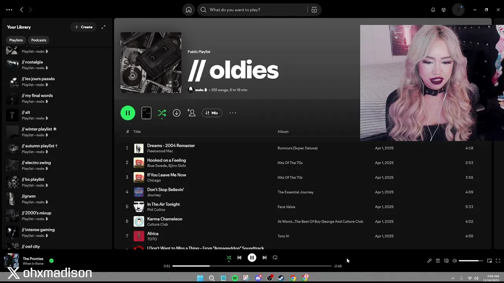504x283 pixels.
Task: Click the Fleetwood Mac artist link
Action: tap(160, 151)
